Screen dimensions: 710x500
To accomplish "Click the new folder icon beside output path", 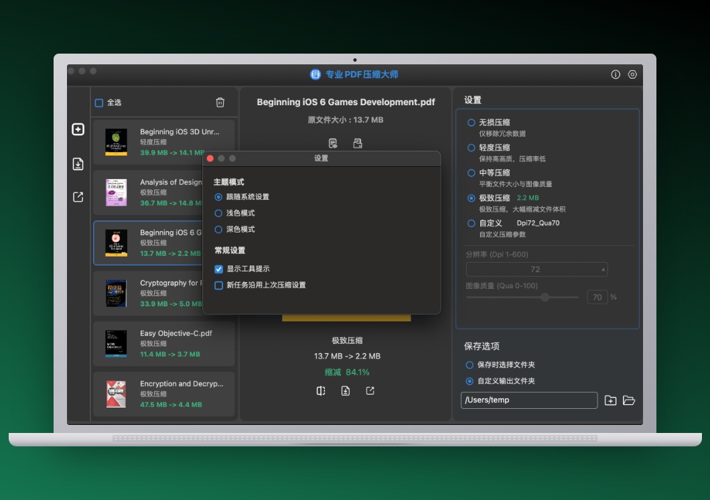I will 610,400.
